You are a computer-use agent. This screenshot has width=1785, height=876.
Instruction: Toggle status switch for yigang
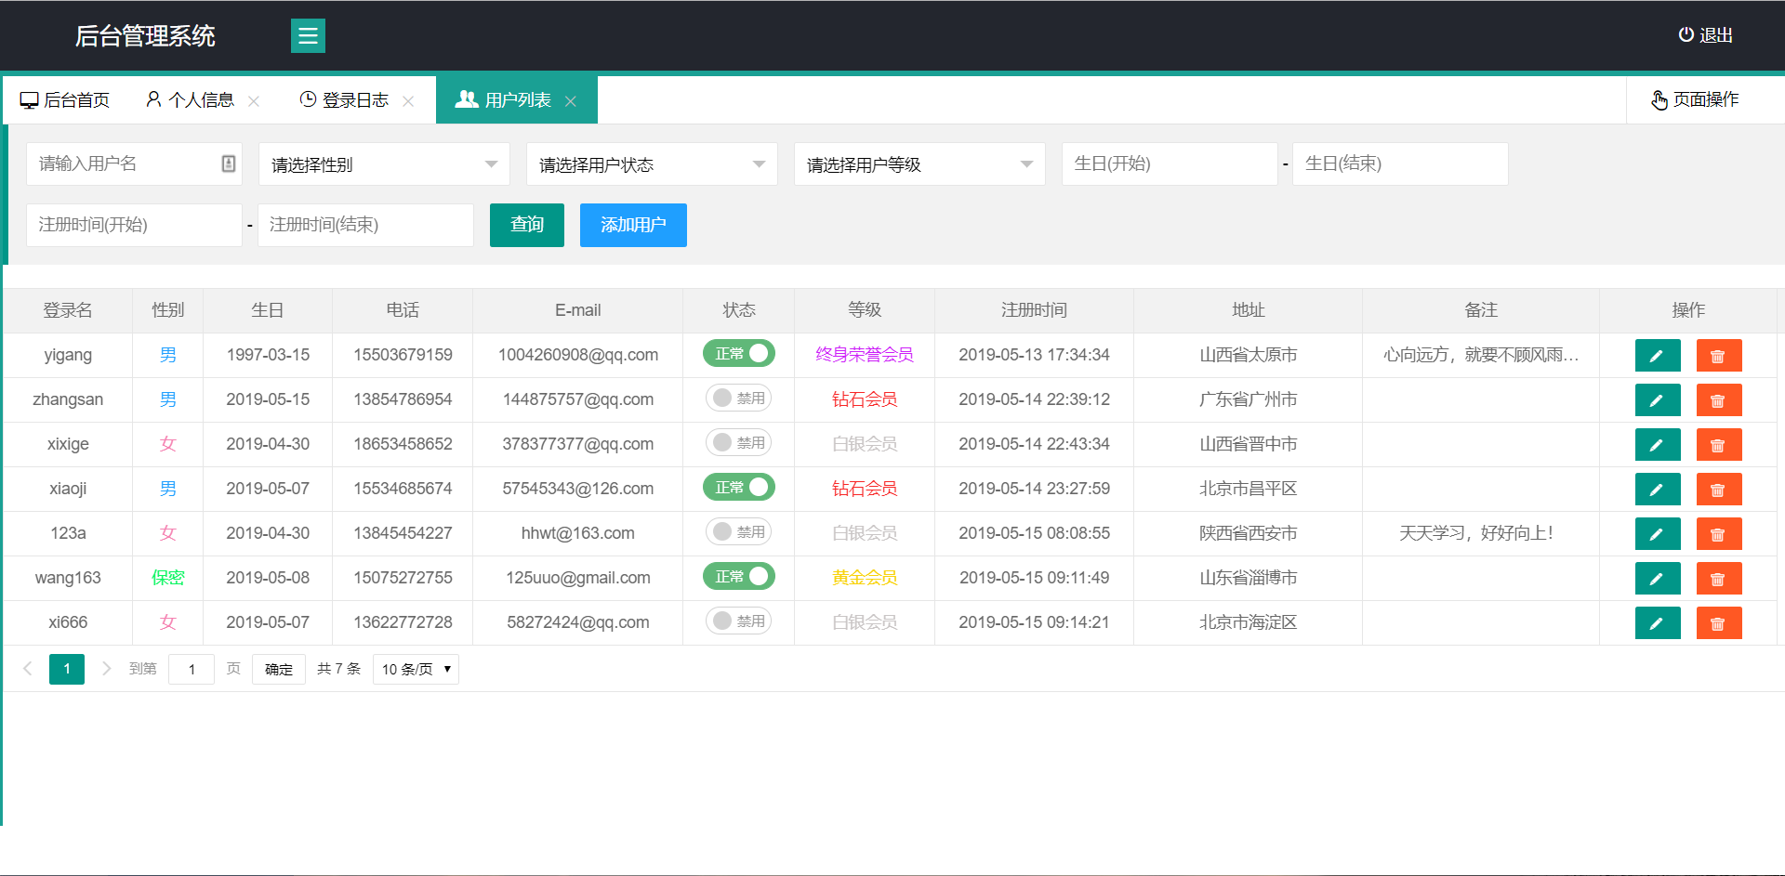click(x=739, y=354)
